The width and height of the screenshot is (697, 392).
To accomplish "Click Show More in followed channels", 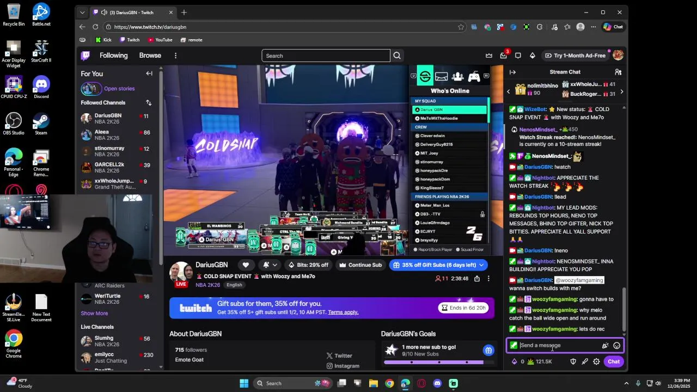I will point(94,313).
